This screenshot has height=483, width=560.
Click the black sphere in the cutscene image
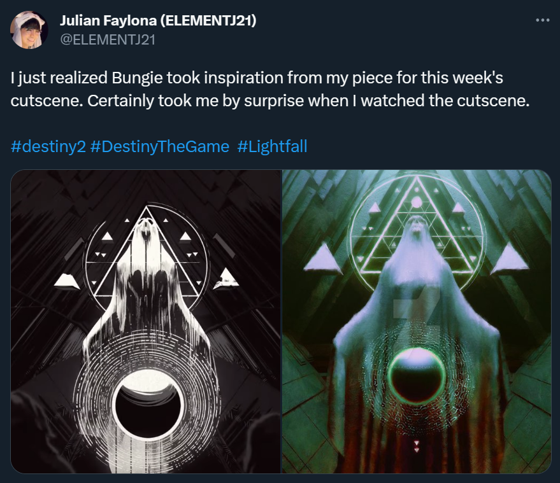(147, 405)
